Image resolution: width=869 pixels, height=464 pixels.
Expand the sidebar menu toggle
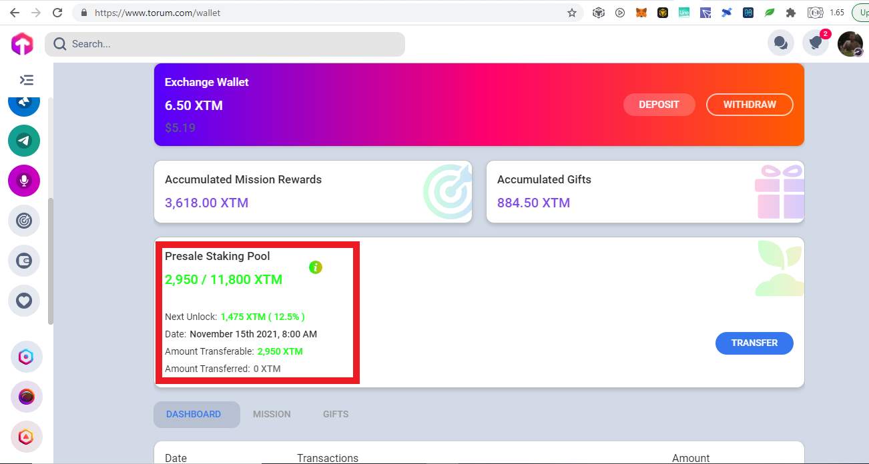26,80
